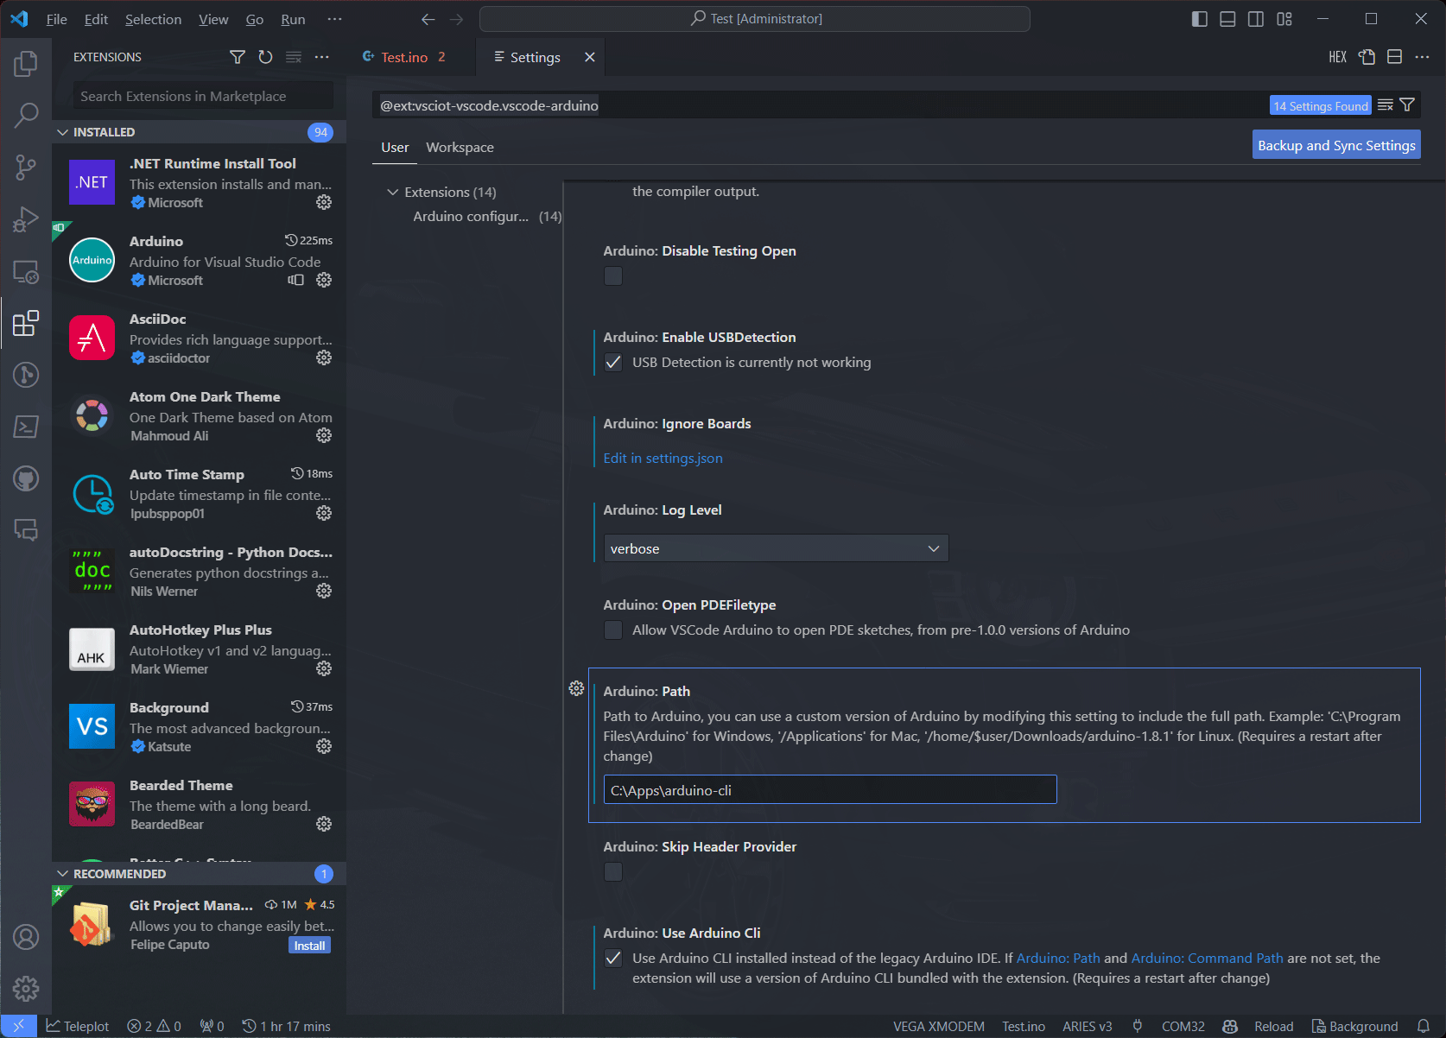Collapse the RECOMMENDED section
This screenshot has width=1446, height=1038.
click(x=199, y=874)
